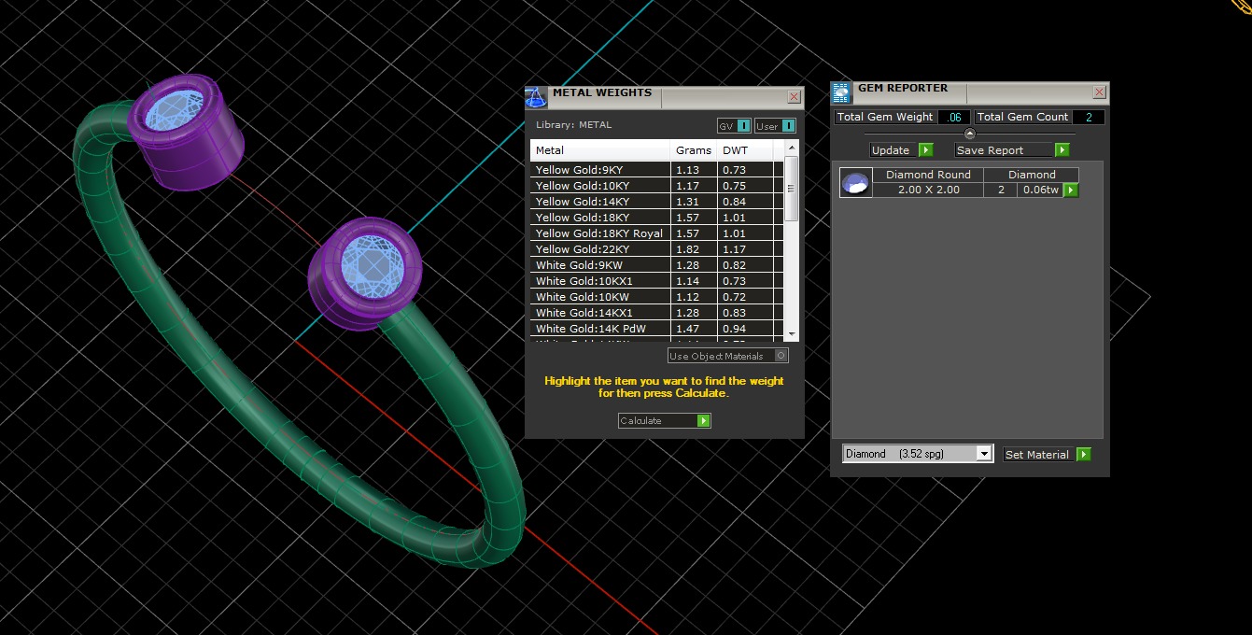Select Yellow Gold:18KY row
The image size is (1252, 635).
[656, 218]
